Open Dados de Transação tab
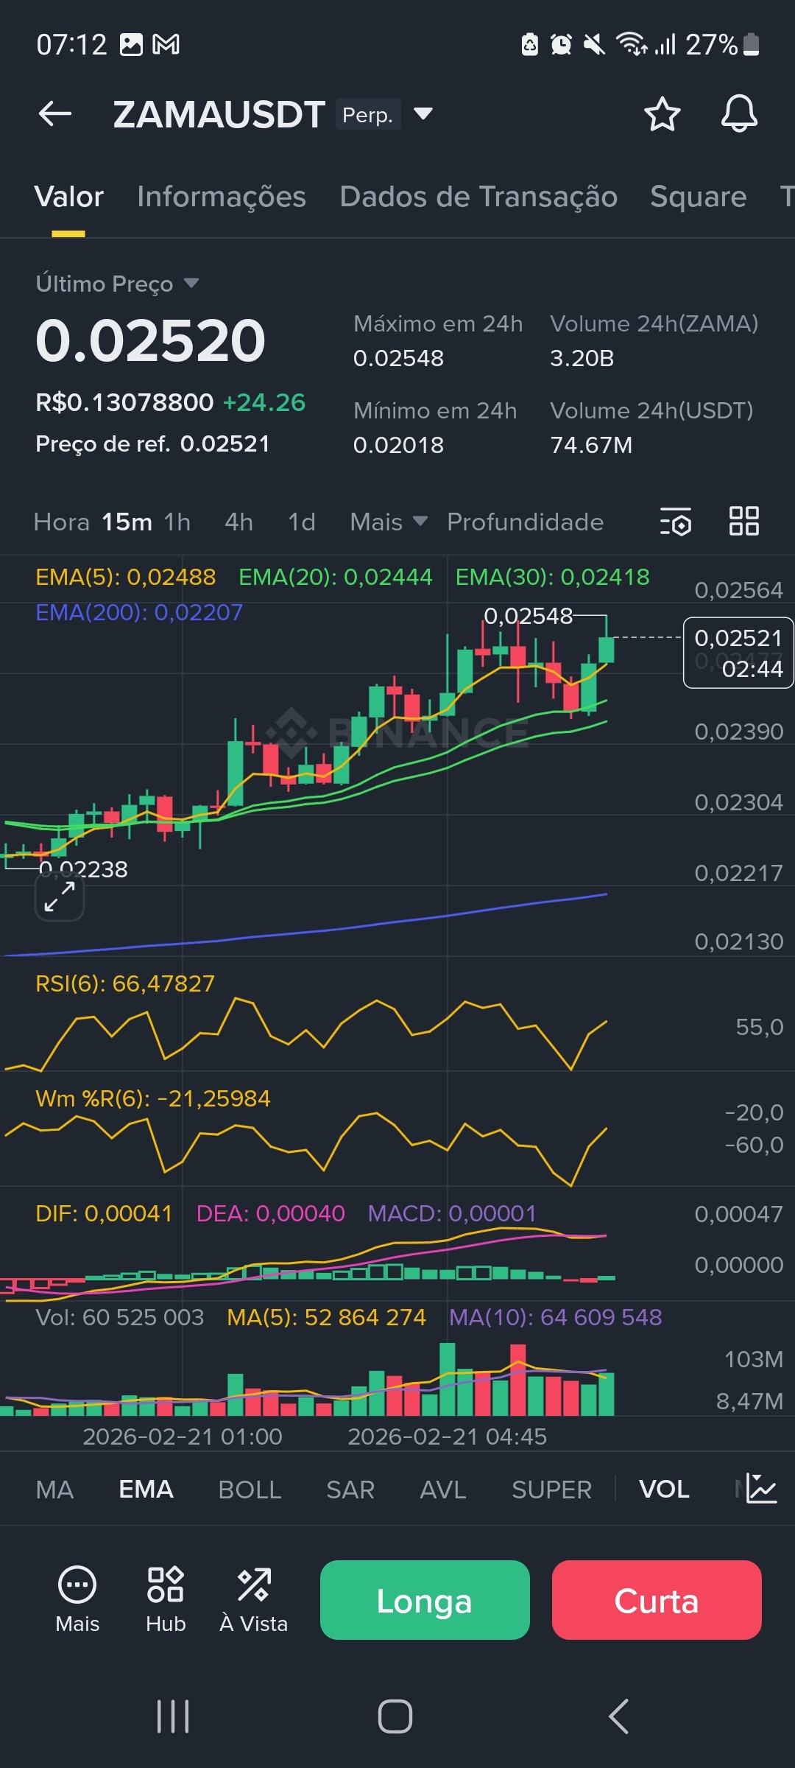 click(478, 197)
